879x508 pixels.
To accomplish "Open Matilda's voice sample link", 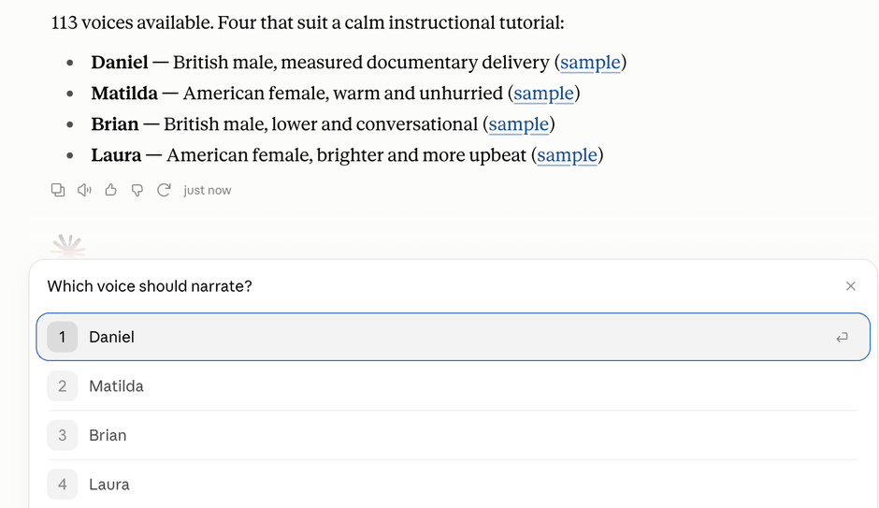I will [x=544, y=93].
